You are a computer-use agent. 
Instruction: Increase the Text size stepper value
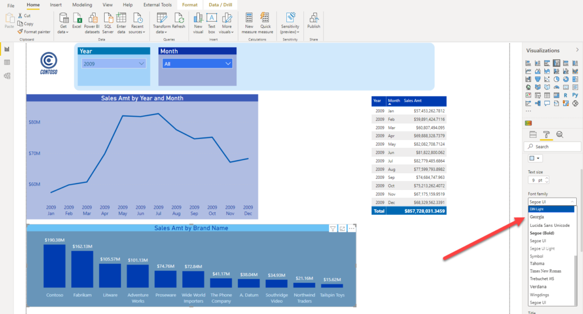pos(547,178)
